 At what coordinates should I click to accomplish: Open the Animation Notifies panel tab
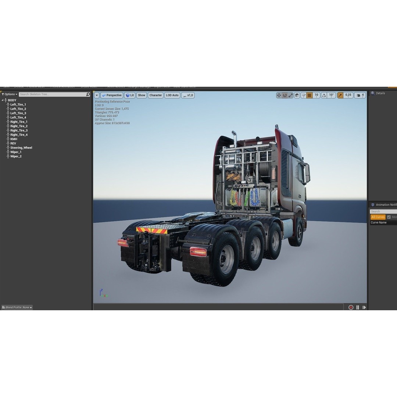pos(384,205)
